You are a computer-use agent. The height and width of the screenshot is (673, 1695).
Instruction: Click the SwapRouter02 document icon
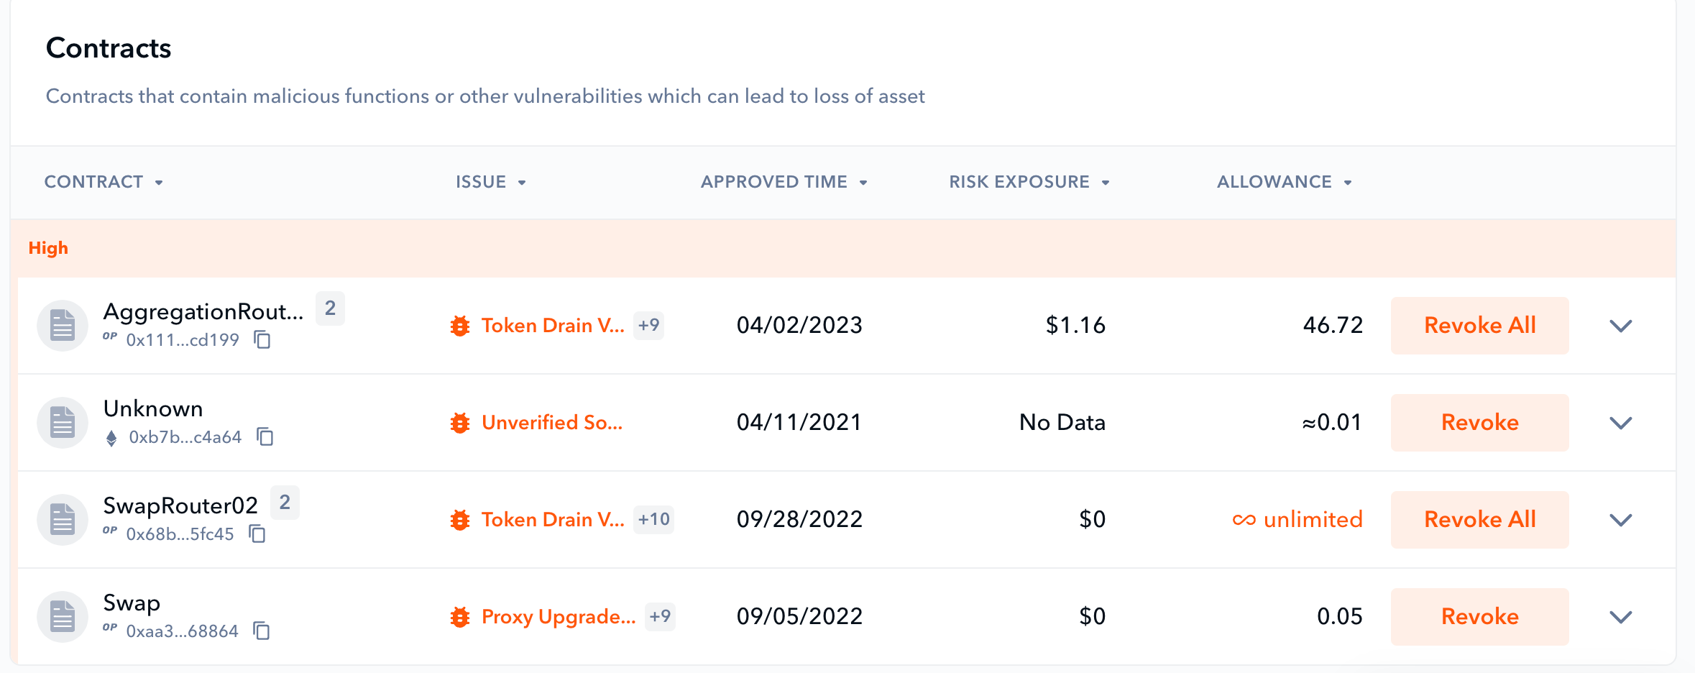coord(63,520)
